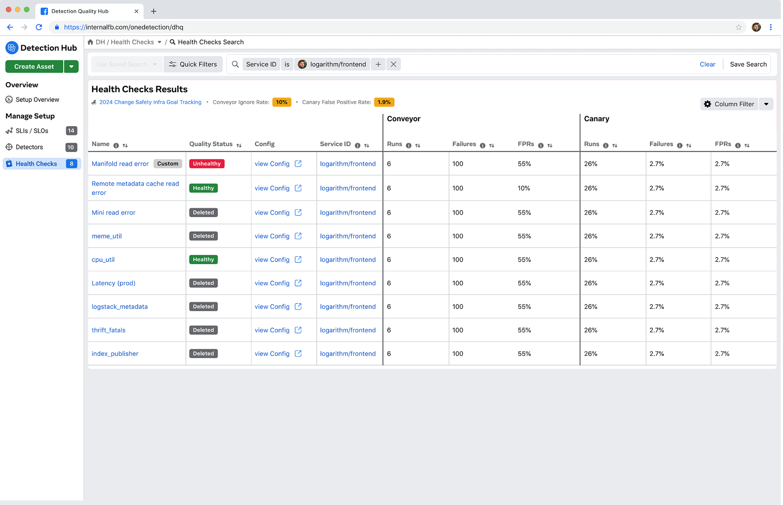
Task: Open external link icon for Manifold read error config
Action: (x=298, y=164)
